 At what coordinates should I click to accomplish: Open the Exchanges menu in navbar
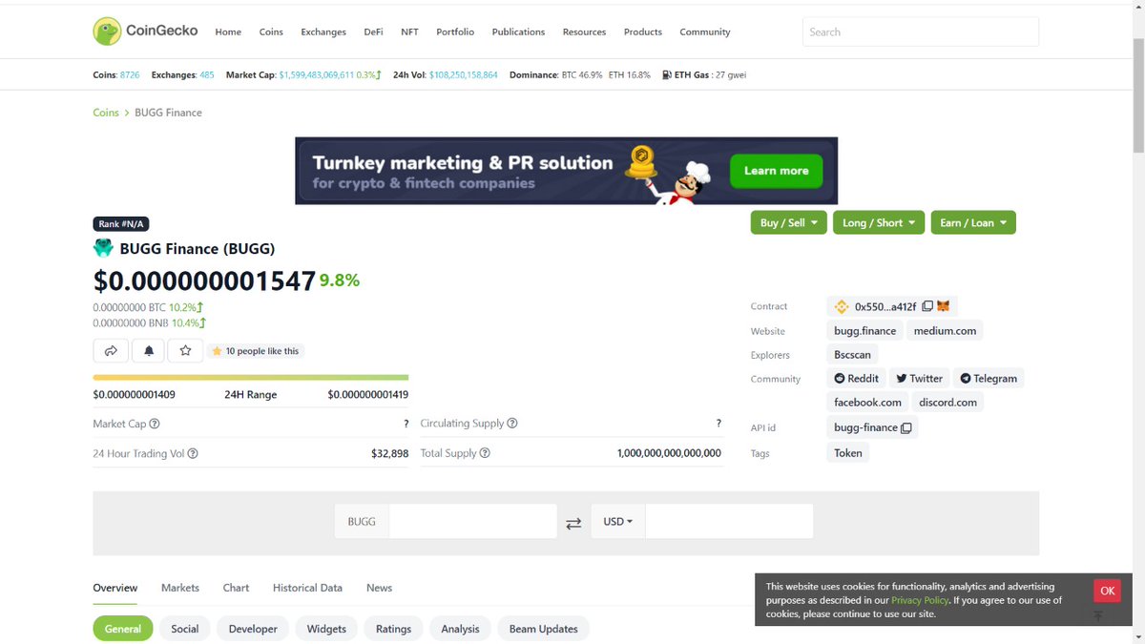coord(323,31)
